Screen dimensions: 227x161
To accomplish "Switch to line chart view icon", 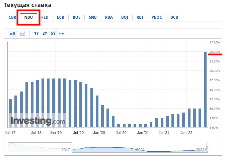I will [x=22, y=33].
